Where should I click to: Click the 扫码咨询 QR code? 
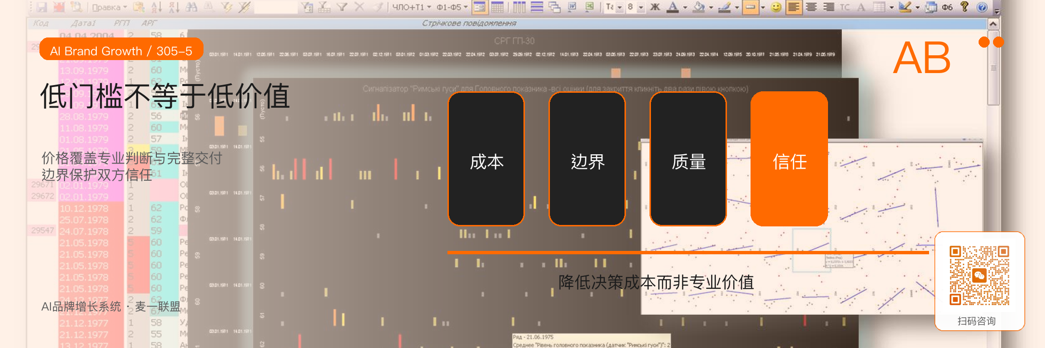[979, 276]
